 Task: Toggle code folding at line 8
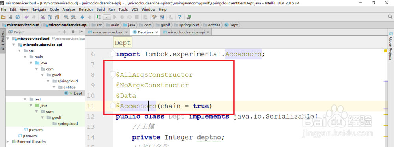pyautogui.click(x=112, y=74)
